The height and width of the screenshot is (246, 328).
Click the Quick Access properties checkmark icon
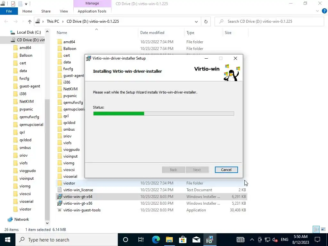pyautogui.click(x=13, y=4)
